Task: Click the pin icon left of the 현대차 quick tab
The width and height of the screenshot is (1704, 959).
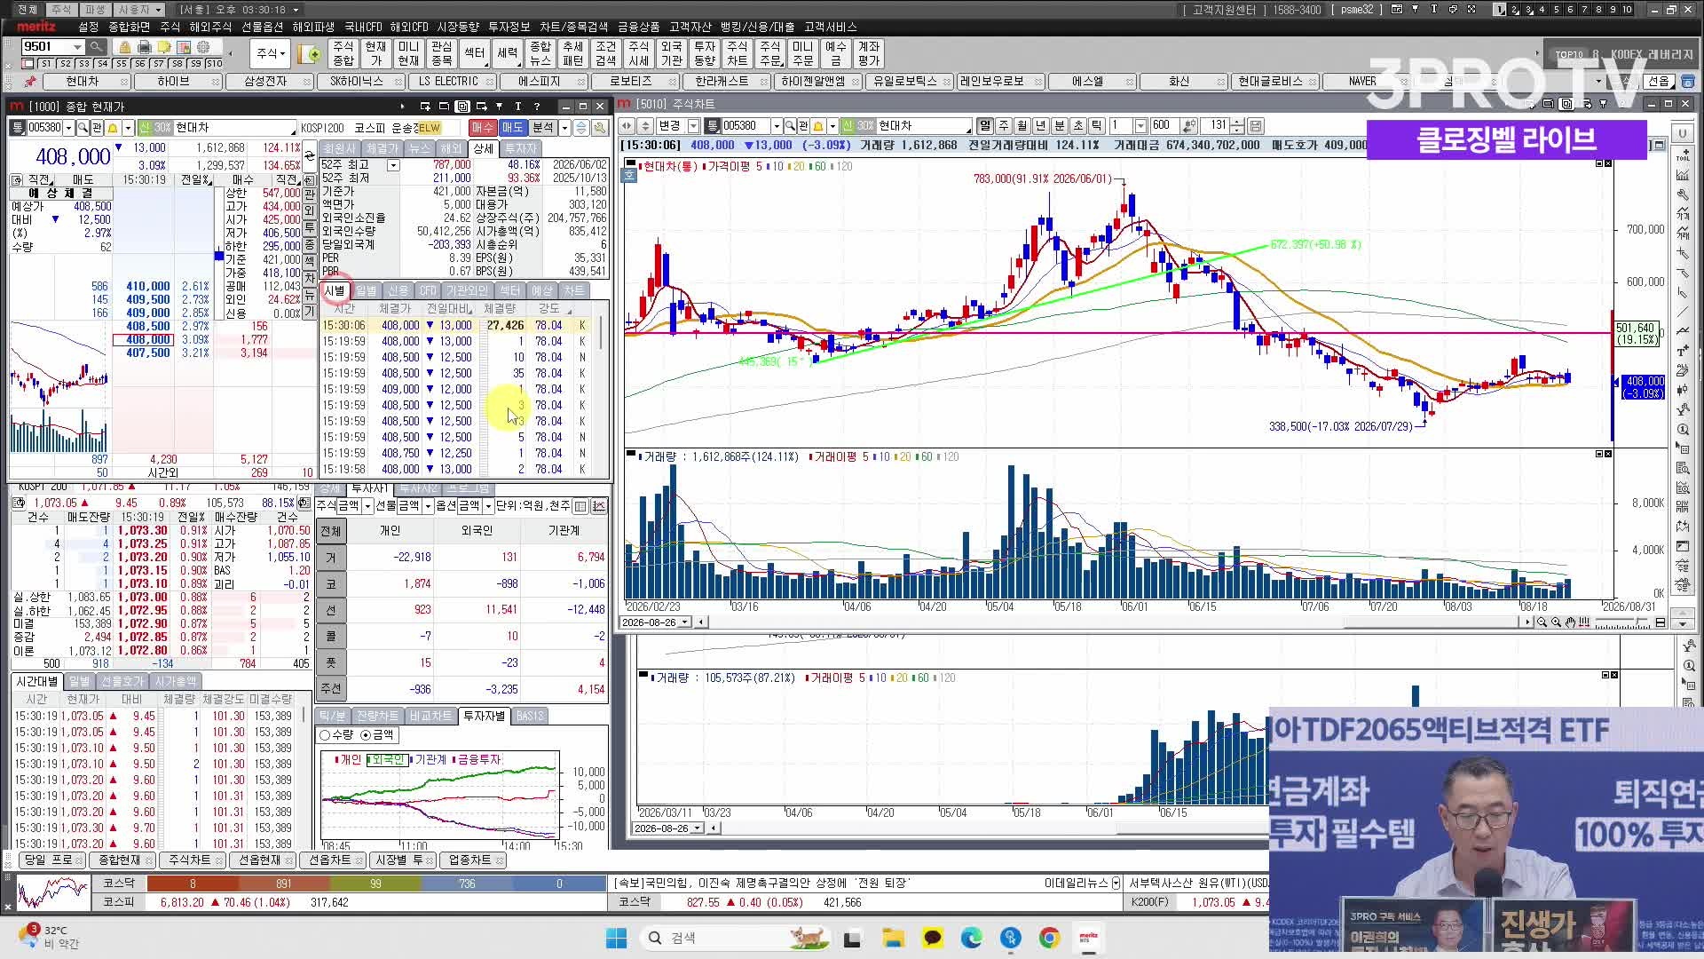Action: [30, 82]
